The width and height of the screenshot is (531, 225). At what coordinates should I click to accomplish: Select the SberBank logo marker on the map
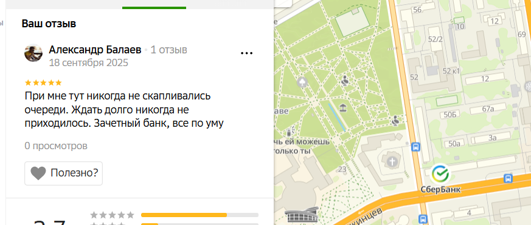tap(440, 174)
